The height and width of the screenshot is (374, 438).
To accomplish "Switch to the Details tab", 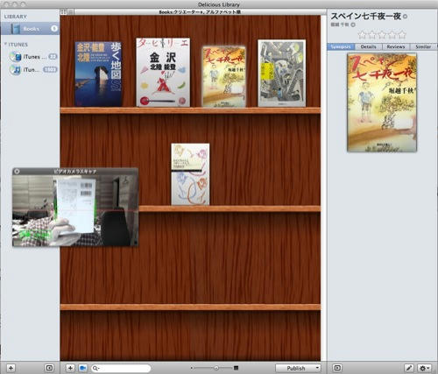I will tap(369, 46).
